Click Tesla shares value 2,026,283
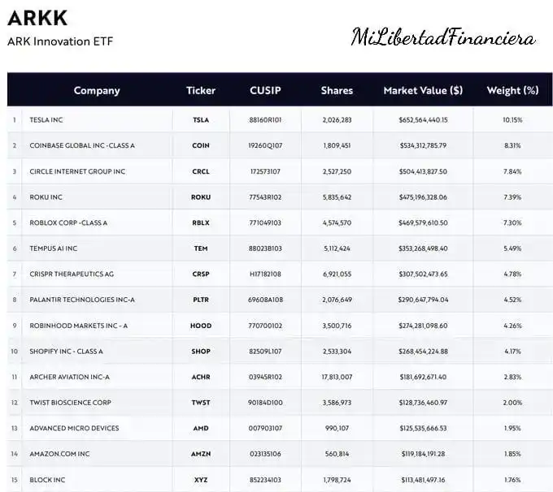 pos(337,120)
